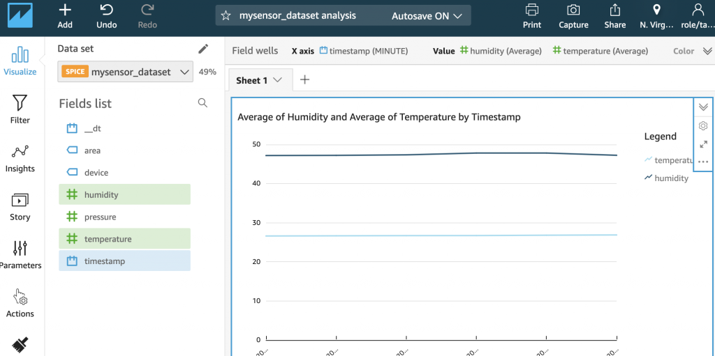Select the humidity field in list
715x356 pixels.
[x=101, y=194]
